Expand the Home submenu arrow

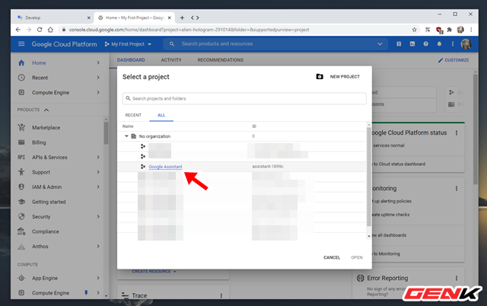pyautogui.click(x=98, y=62)
